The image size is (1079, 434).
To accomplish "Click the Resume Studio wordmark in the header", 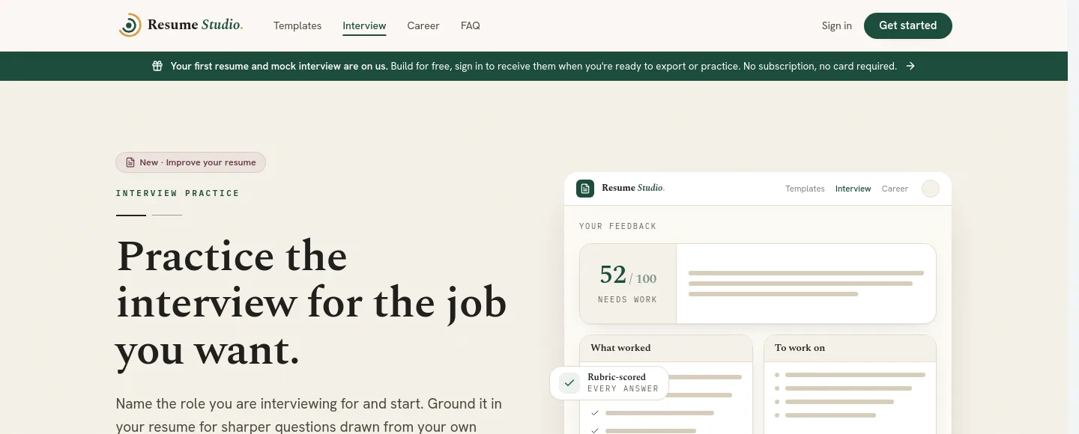I will coord(196,25).
